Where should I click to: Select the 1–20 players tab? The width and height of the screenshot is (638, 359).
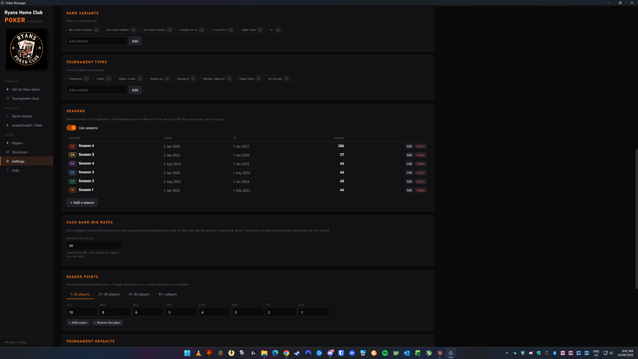coord(80,294)
